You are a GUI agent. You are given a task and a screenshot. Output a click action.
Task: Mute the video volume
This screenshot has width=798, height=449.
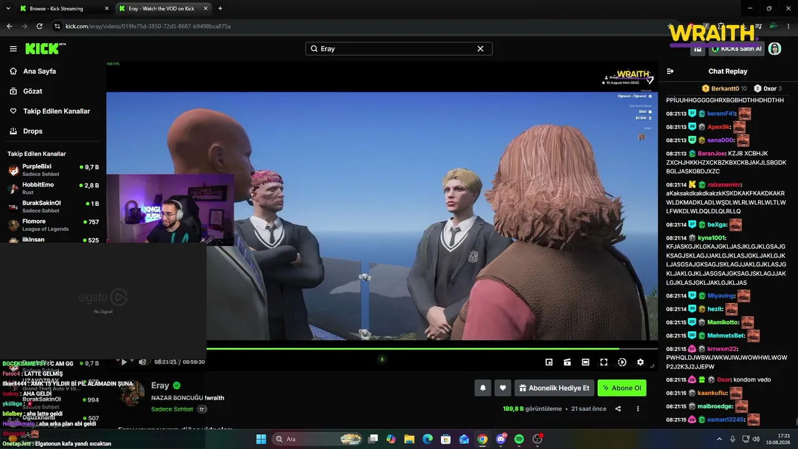tap(142, 362)
